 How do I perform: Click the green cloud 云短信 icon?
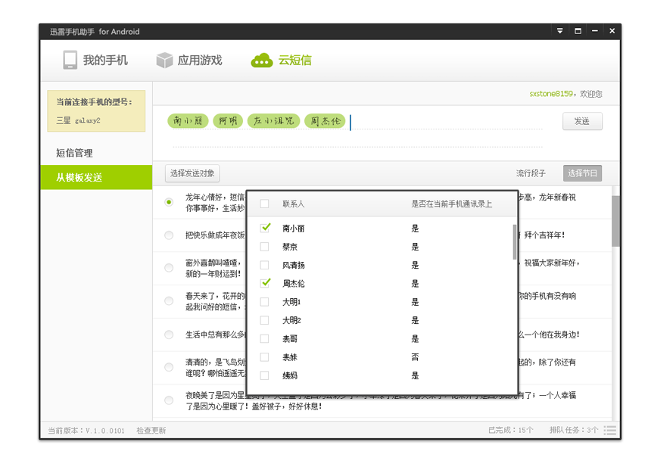(x=261, y=60)
